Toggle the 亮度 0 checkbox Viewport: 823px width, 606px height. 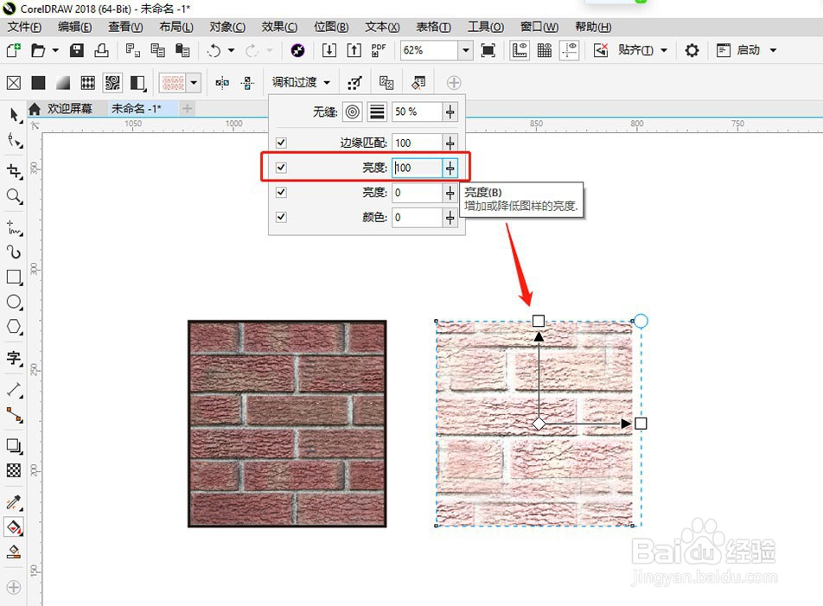click(281, 192)
